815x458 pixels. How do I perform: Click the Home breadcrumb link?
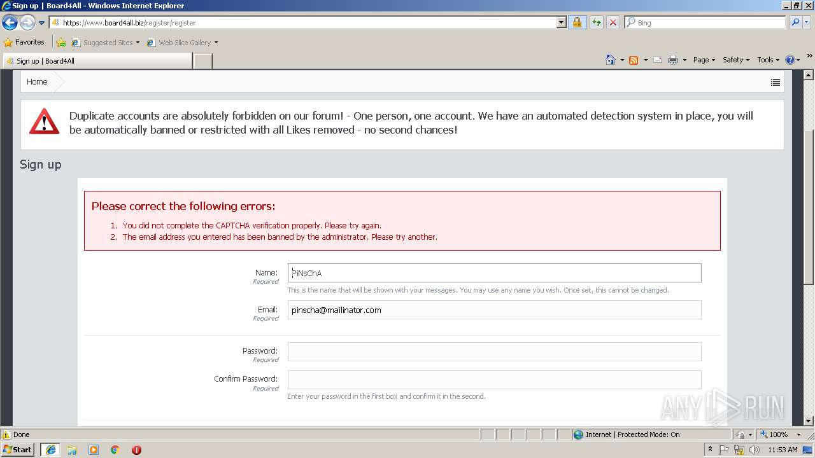(x=37, y=82)
